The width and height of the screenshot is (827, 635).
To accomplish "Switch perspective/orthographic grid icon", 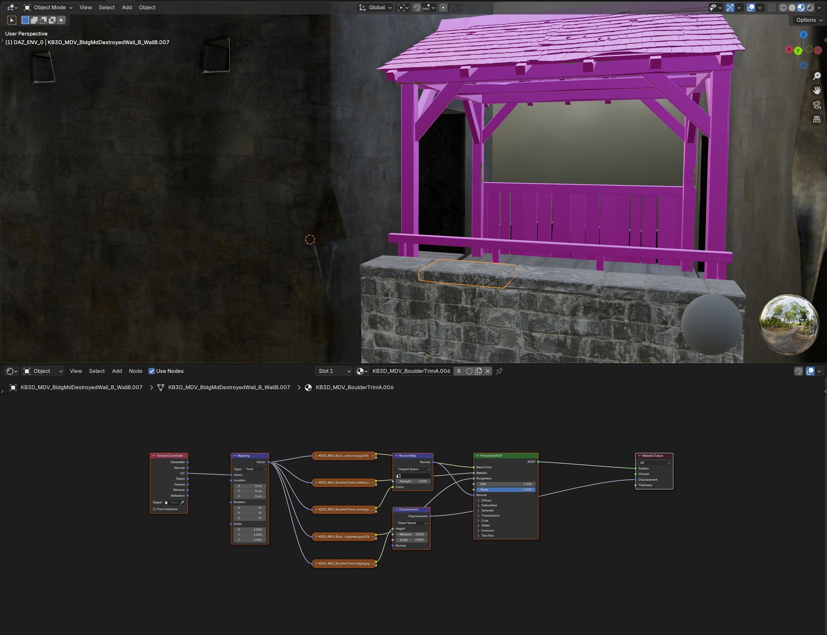I will 817,119.
